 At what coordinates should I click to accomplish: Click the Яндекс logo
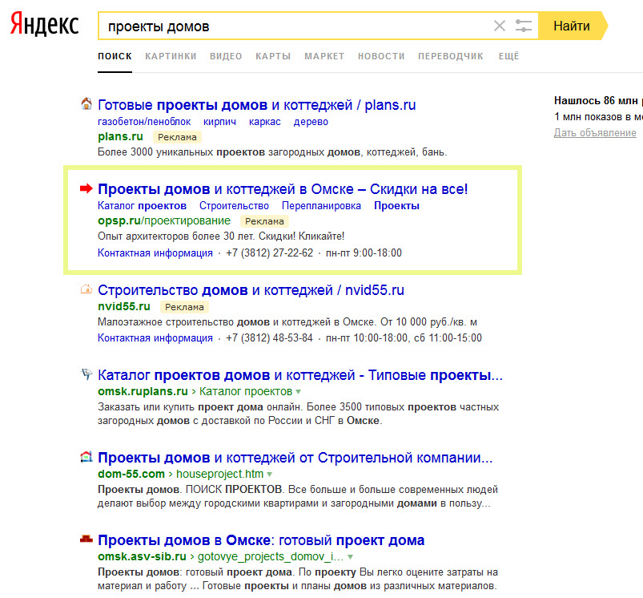click(x=44, y=25)
